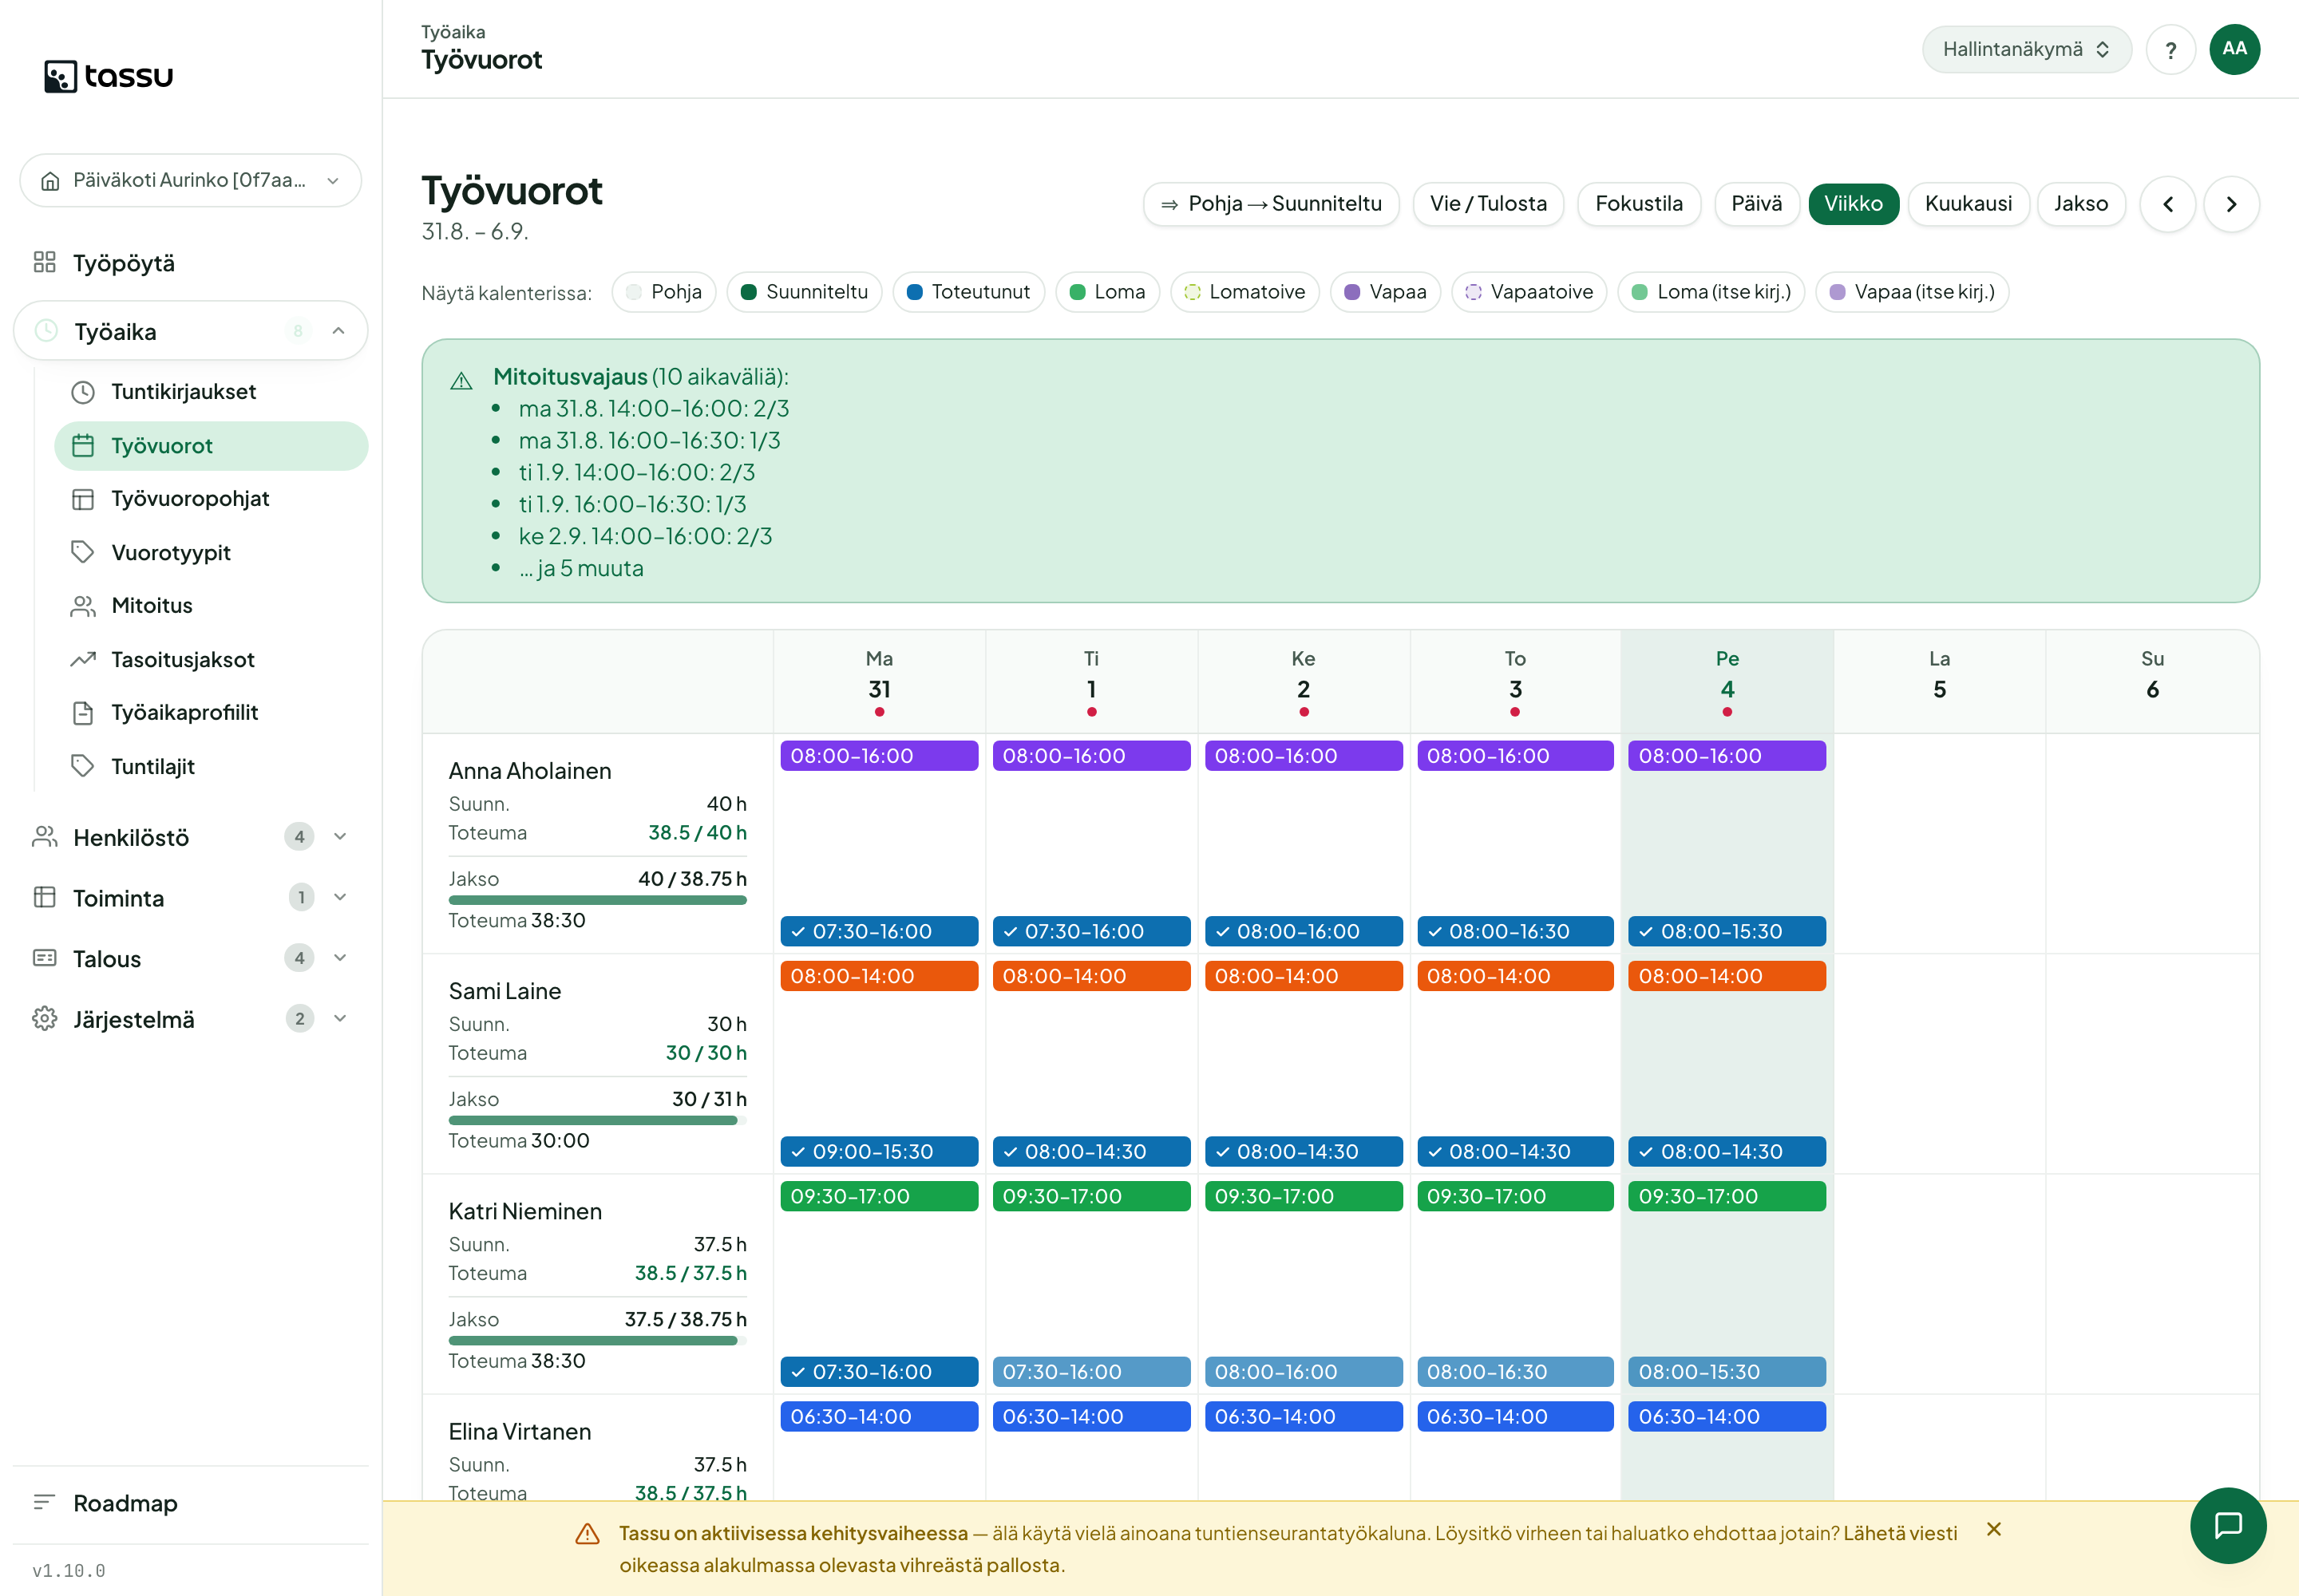Image resolution: width=2299 pixels, height=1596 pixels.
Task: Toggle Toteutunut calendar filter
Action: pyautogui.click(x=967, y=292)
